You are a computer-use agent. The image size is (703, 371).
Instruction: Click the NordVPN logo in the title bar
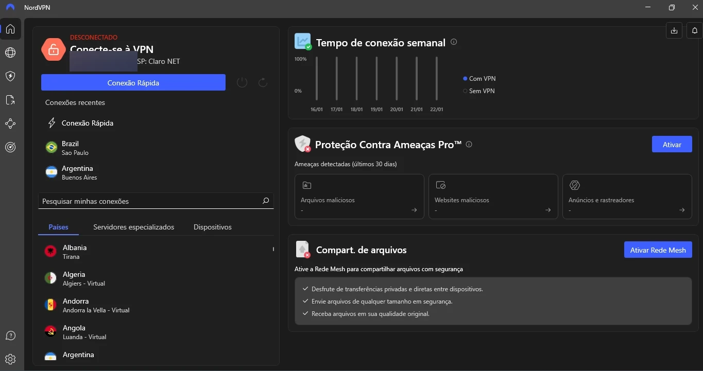pyautogui.click(x=10, y=8)
